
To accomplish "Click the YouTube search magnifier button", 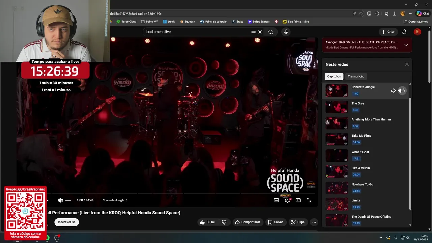I will [271, 32].
